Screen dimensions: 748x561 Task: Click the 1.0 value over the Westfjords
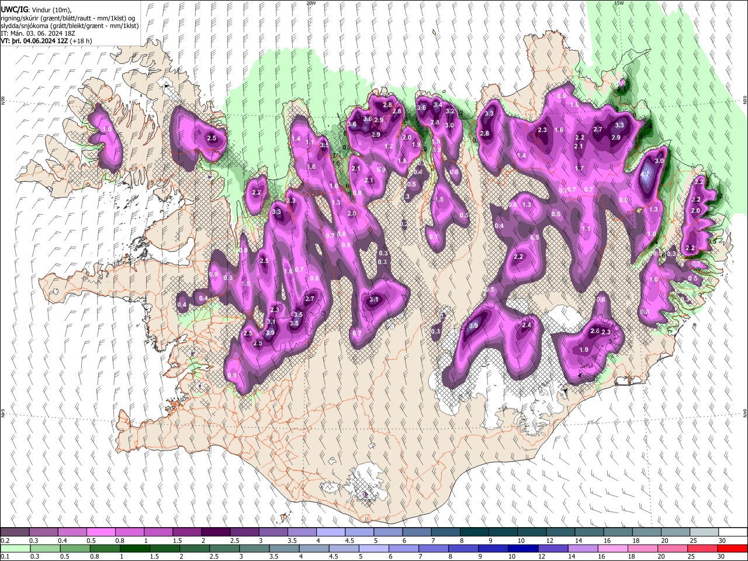[x=107, y=129]
